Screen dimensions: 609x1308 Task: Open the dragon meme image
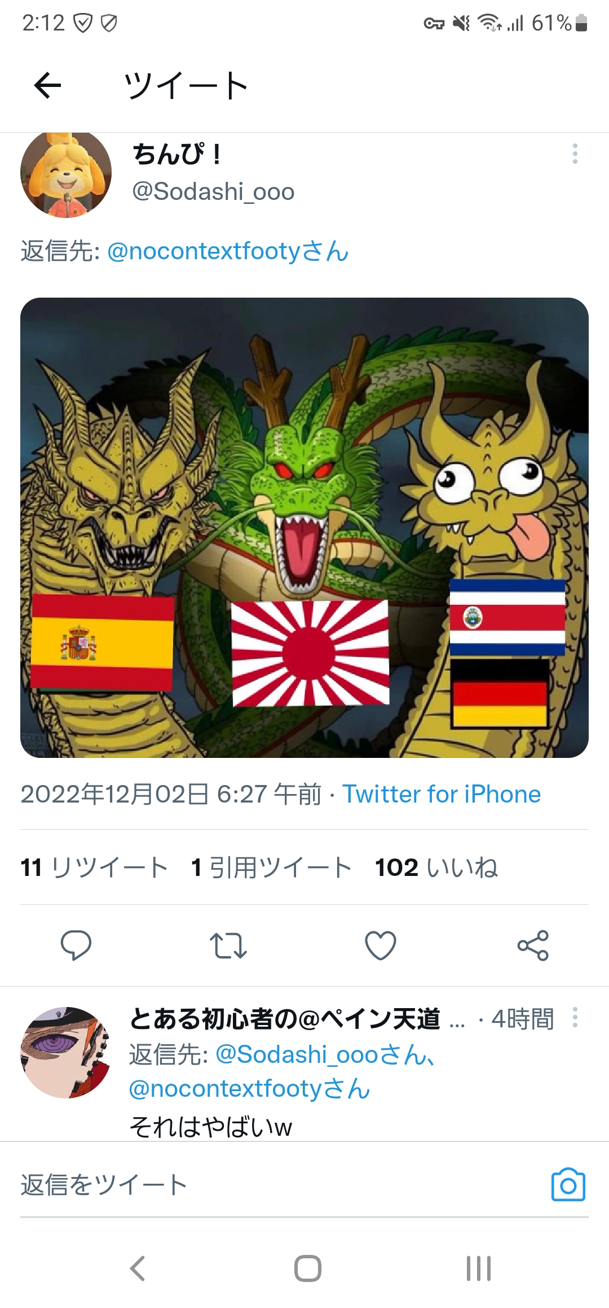coord(304,527)
